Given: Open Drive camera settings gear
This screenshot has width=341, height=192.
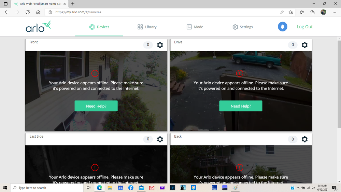Looking at the screenshot, I should (x=305, y=45).
